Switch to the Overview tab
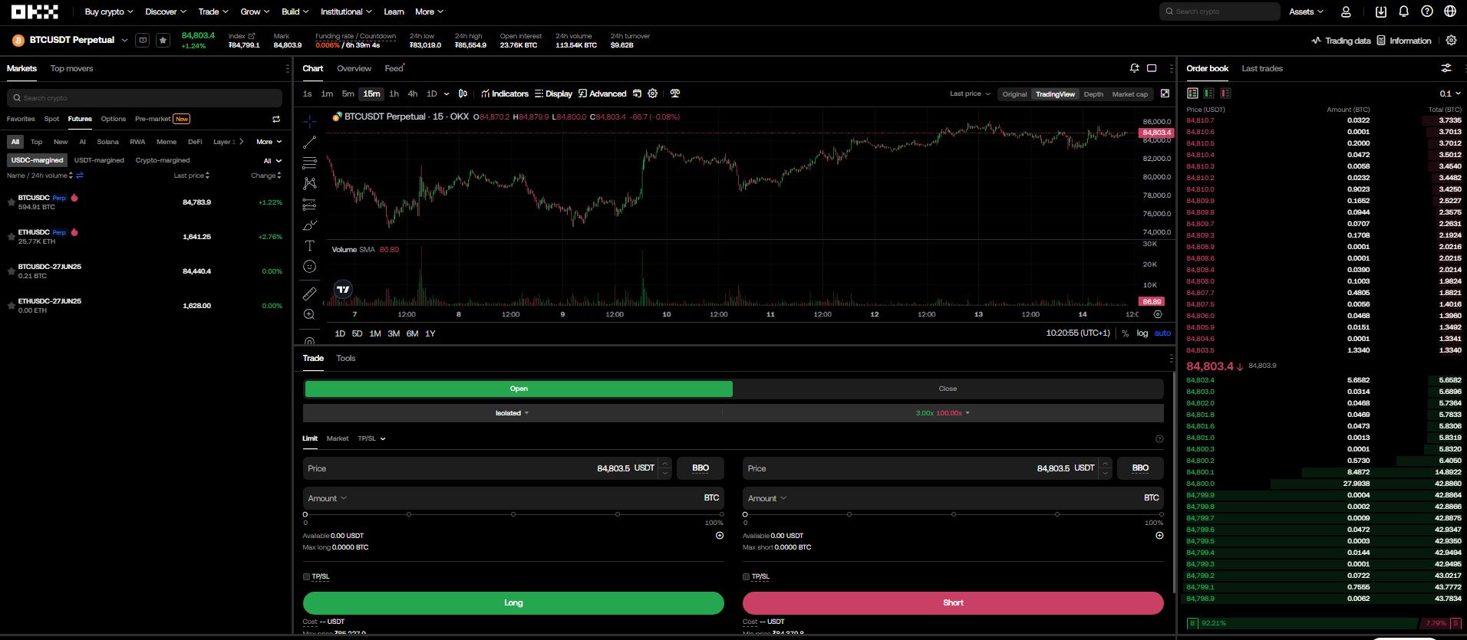This screenshot has height=640, width=1467. click(354, 68)
